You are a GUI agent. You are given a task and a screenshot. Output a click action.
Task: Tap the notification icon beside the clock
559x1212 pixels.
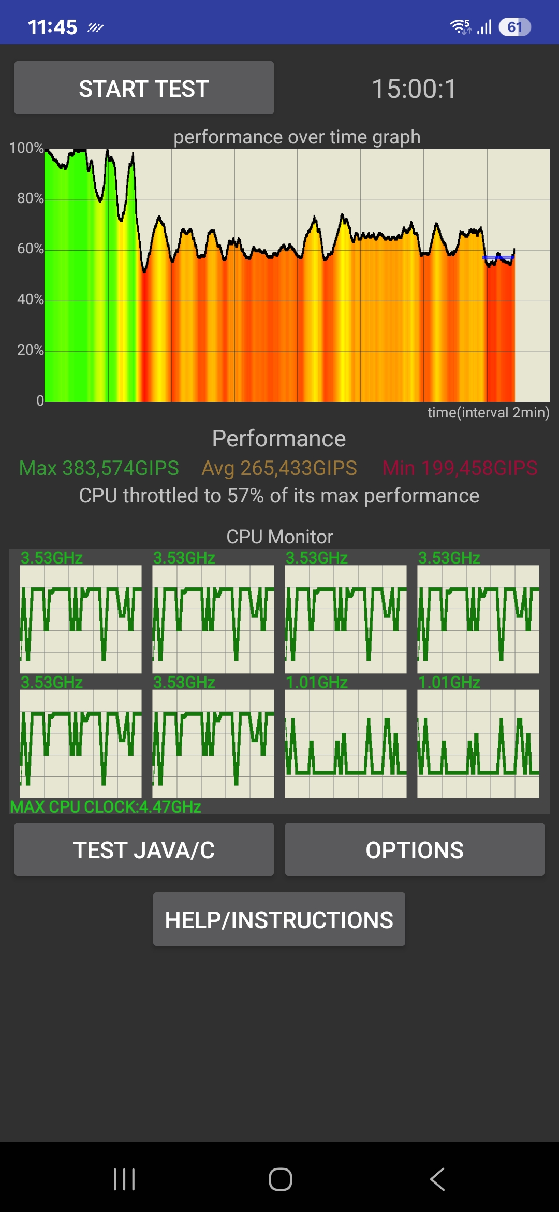[95, 27]
